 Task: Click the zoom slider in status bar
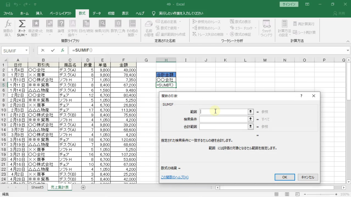coord(321,194)
